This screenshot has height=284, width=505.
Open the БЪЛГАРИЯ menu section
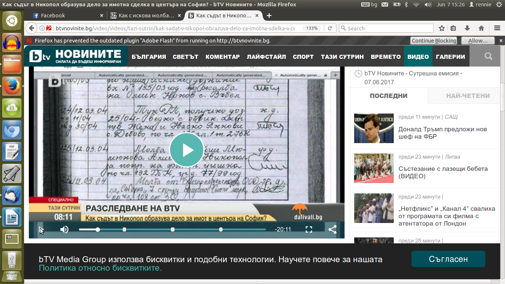point(149,57)
